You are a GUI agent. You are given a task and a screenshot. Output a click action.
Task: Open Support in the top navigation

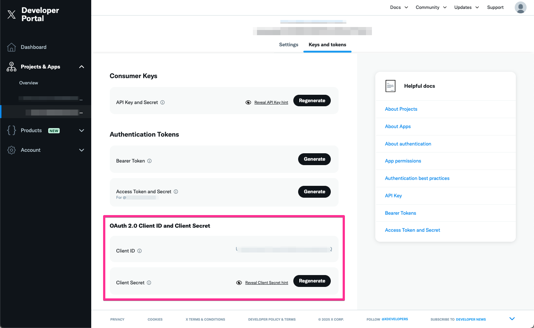click(495, 7)
